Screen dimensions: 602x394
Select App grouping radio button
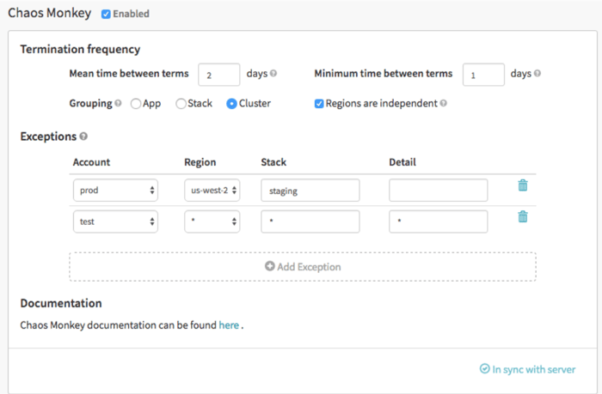tap(136, 104)
